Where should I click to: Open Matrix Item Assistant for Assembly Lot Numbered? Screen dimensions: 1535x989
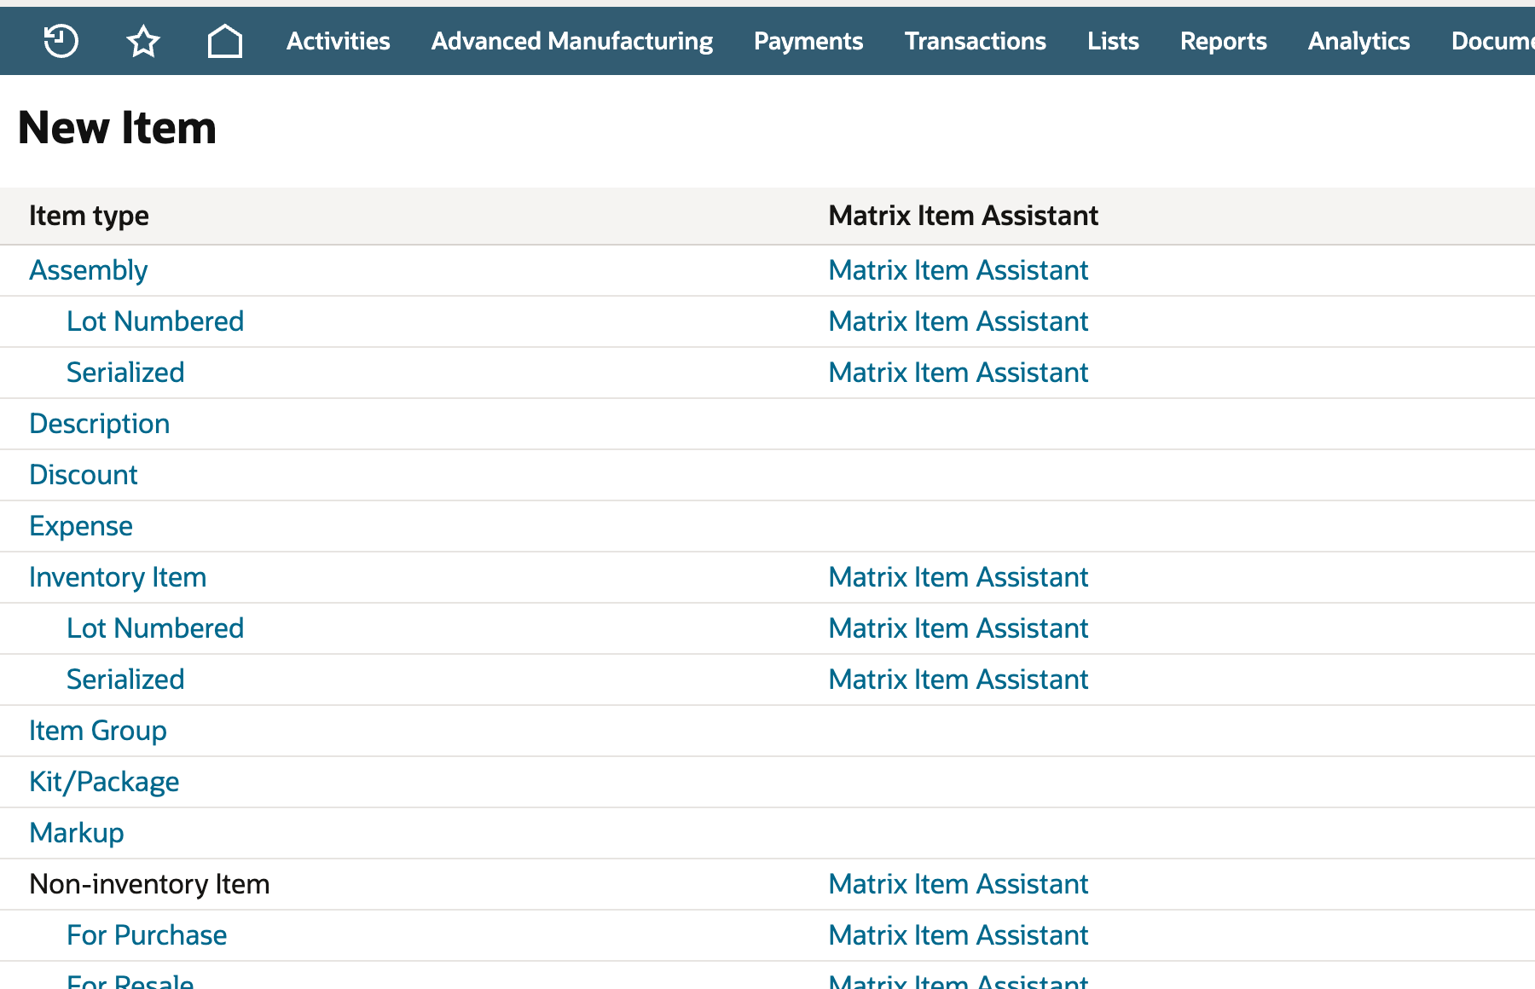tap(959, 321)
